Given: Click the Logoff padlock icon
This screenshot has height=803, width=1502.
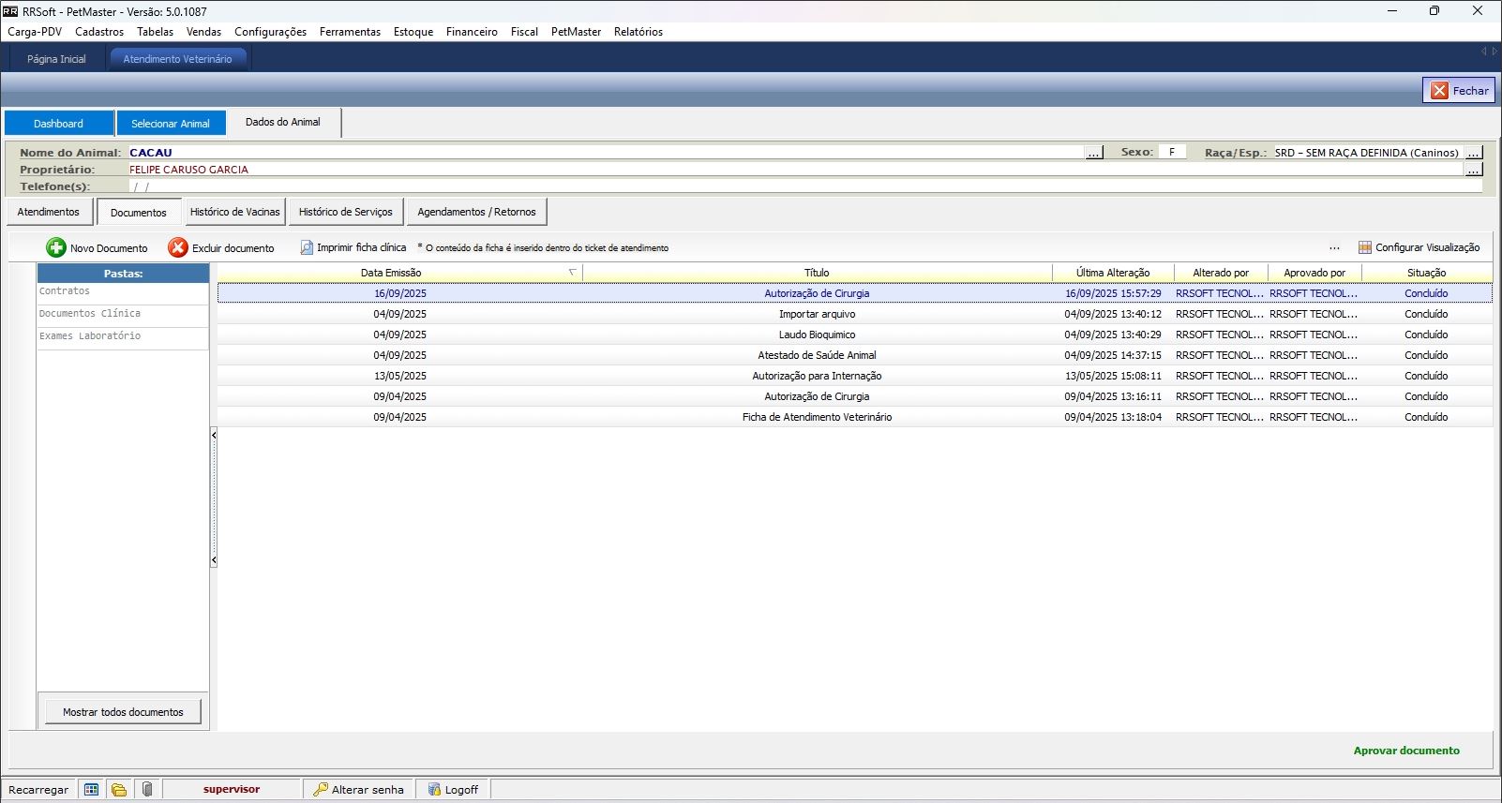Looking at the screenshot, I should tap(434, 789).
